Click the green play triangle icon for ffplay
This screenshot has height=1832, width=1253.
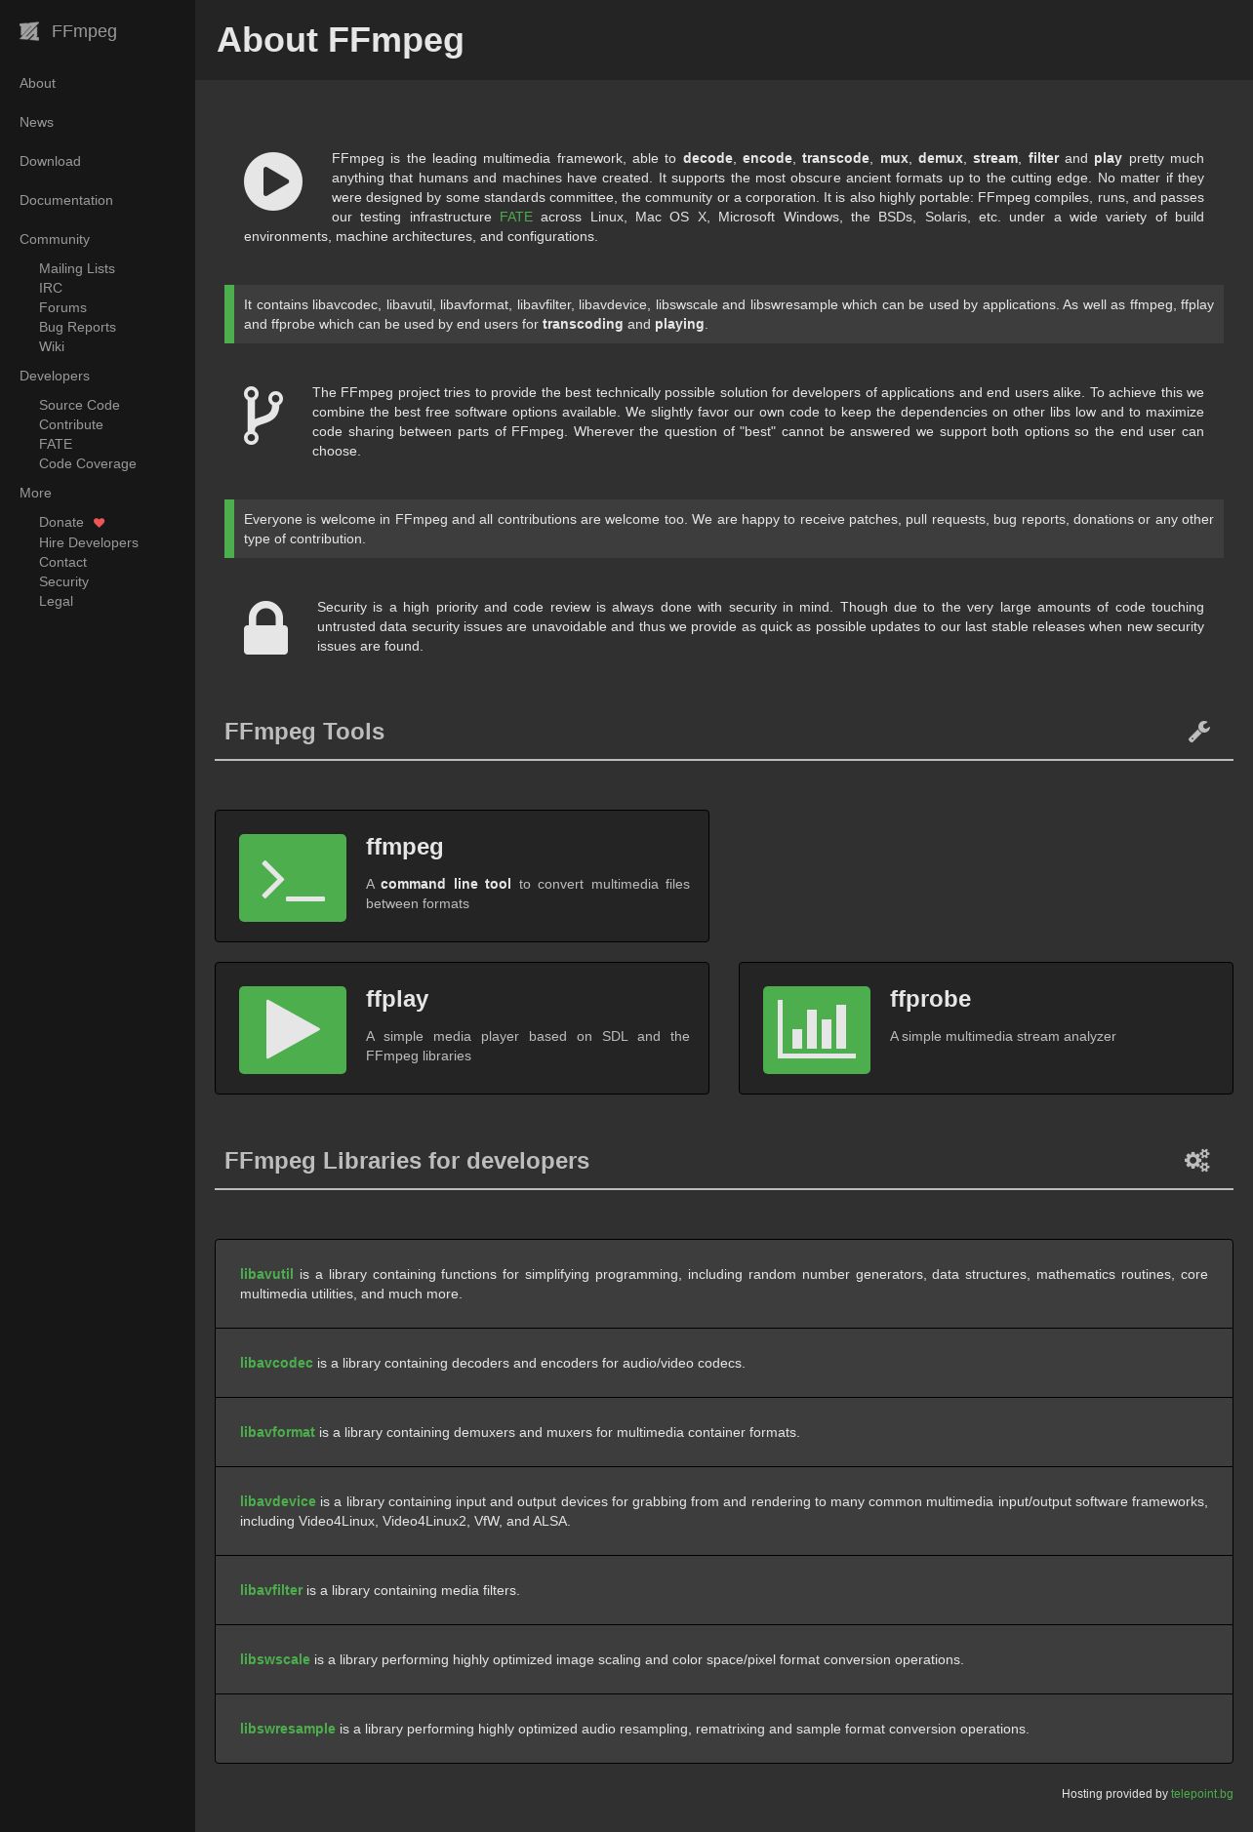tap(293, 1030)
